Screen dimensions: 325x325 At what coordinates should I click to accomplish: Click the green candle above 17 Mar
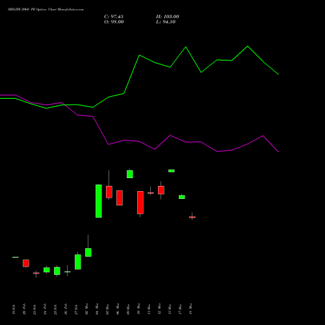182,197
